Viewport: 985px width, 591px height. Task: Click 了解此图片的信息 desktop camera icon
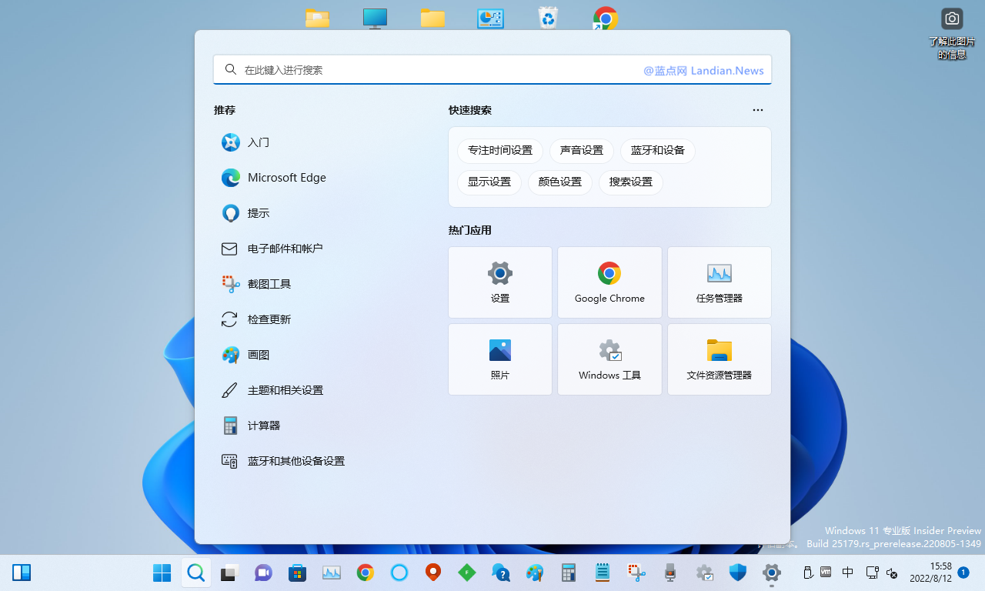pyautogui.click(x=952, y=35)
